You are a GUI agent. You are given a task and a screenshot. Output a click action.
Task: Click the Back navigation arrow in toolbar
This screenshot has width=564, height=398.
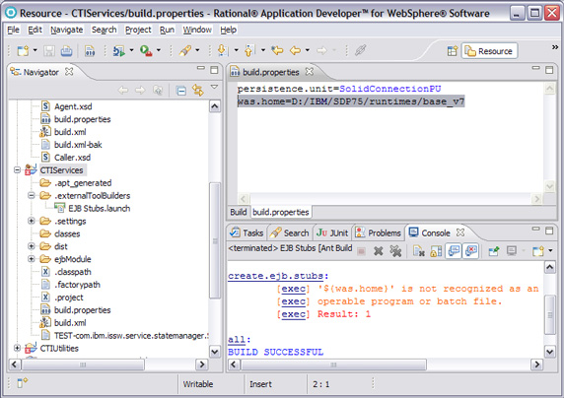click(x=295, y=50)
